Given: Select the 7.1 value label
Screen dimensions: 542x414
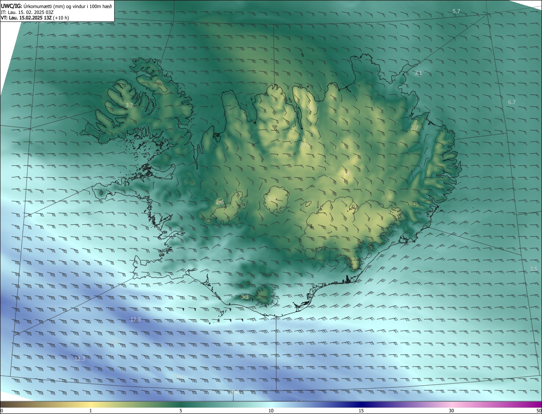Looking at the screenshot, I should [418, 73].
